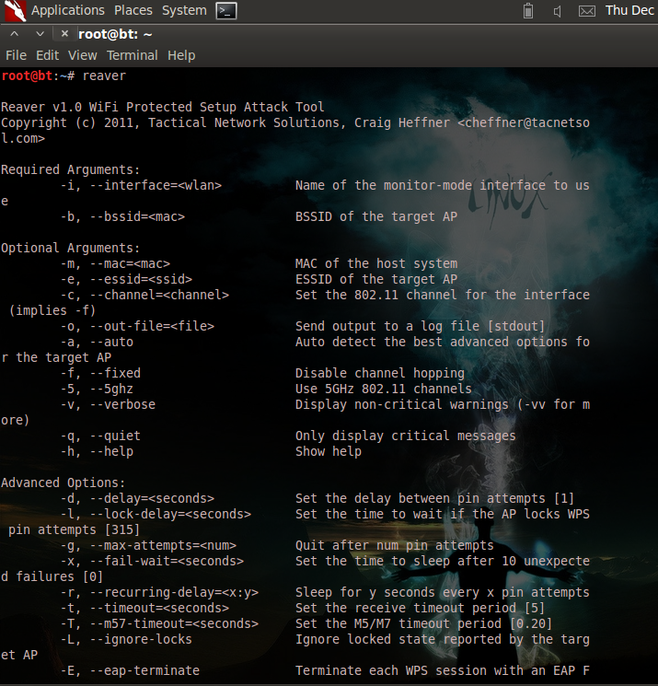
Task: Click 'Set the receive timeout period [5]' text
Action: (x=421, y=608)
